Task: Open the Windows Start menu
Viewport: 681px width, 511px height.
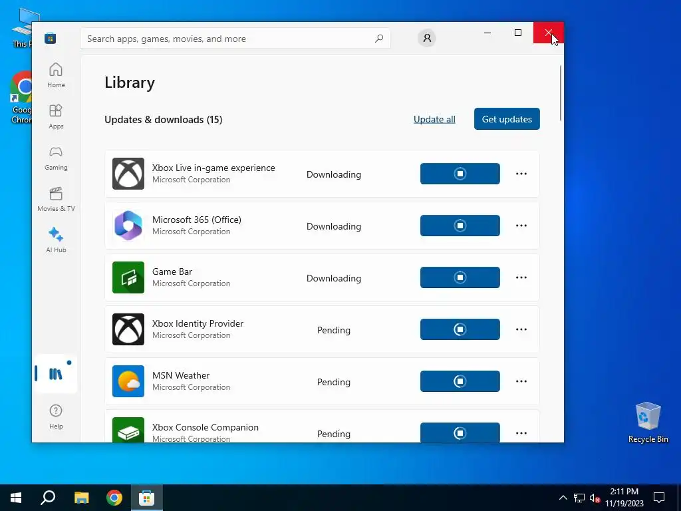Action: pos(16,498)
